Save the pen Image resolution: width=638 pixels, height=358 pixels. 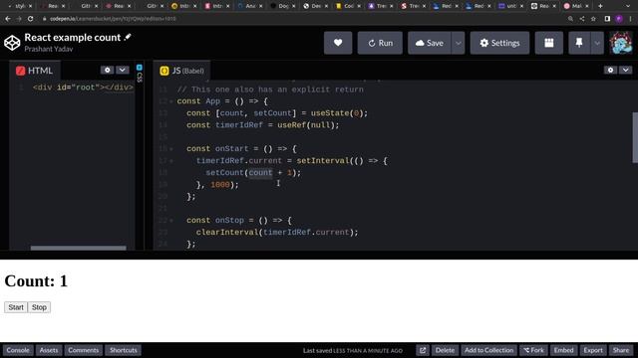tap(430, 43)
